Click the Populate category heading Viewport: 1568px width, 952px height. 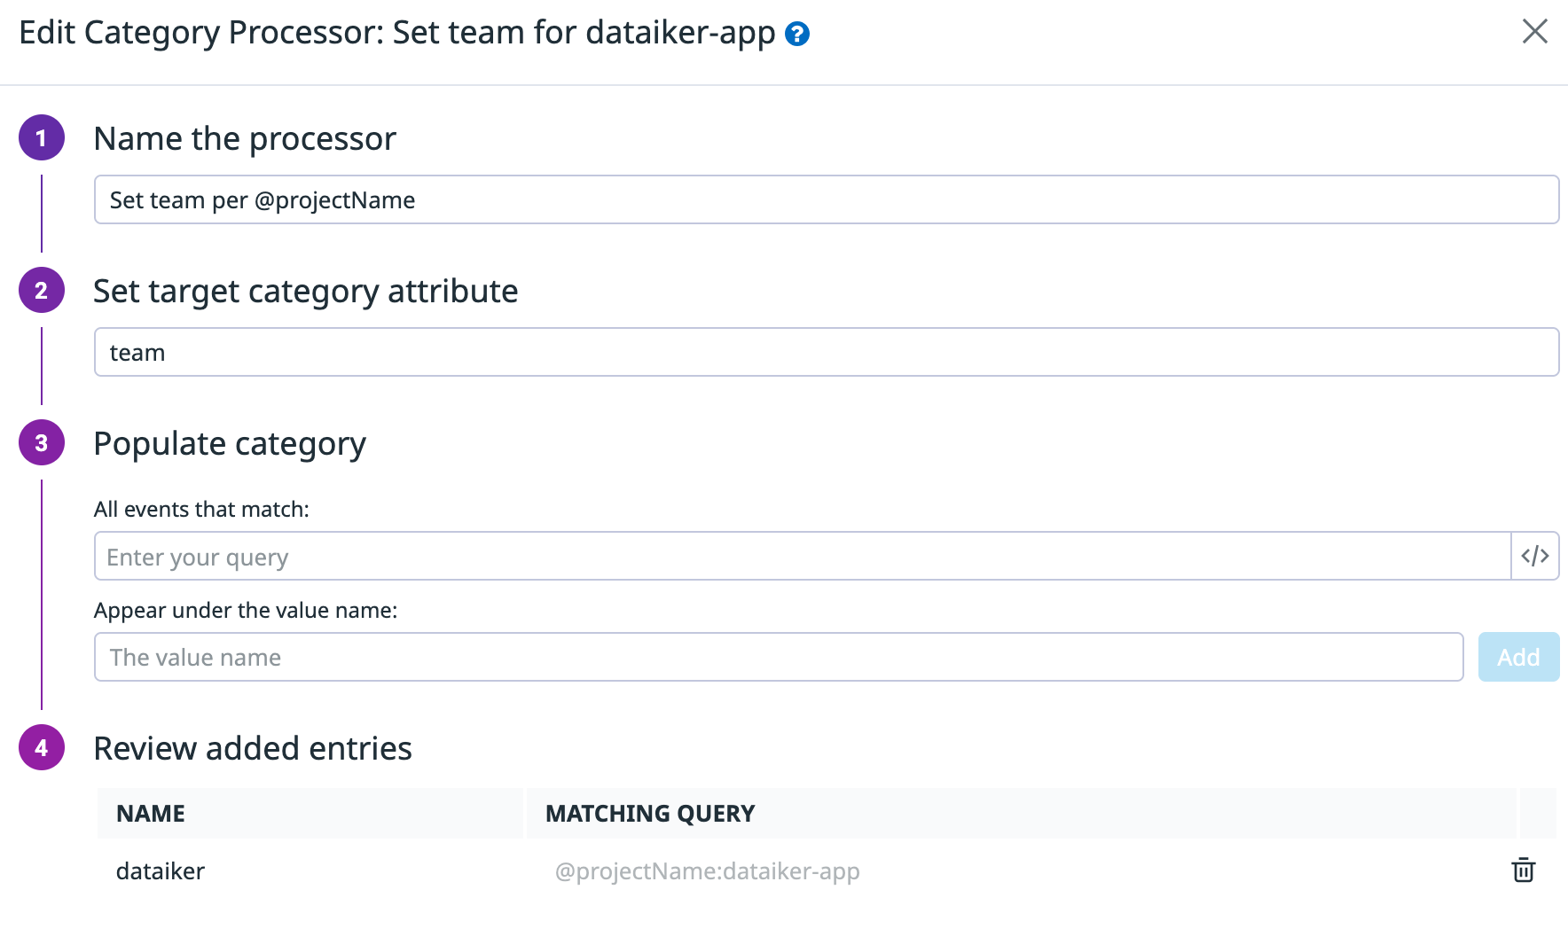point(230,444)
